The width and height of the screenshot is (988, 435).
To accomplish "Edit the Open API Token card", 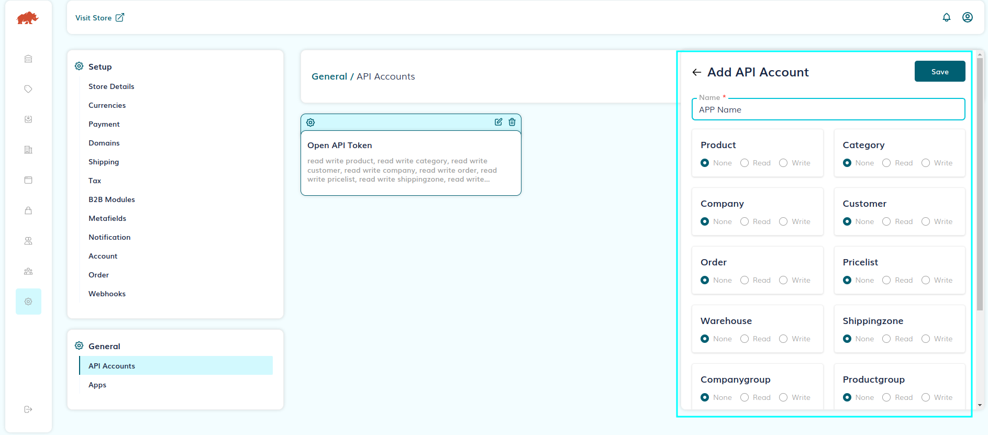I will tap(498, 122).
